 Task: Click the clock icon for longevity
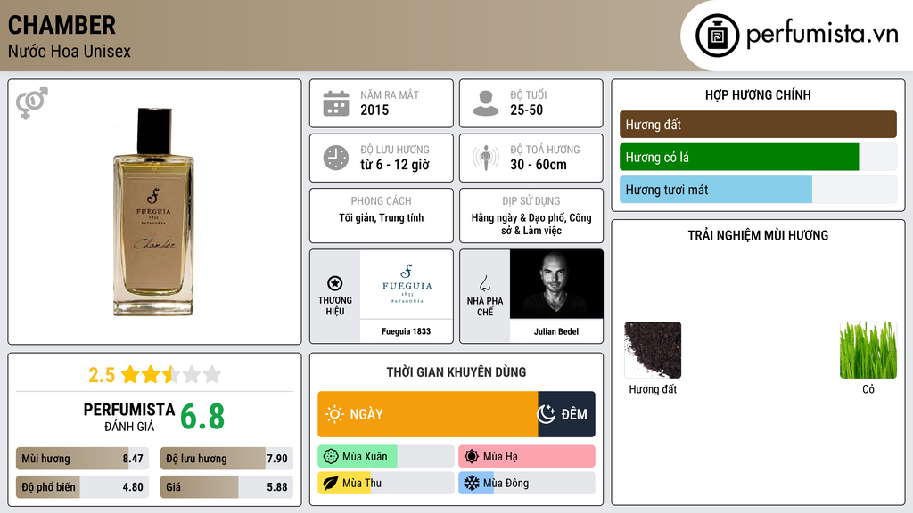(x=336, y=158)
